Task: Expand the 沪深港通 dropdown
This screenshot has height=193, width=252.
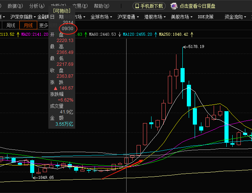Action: tap(128, 17)
